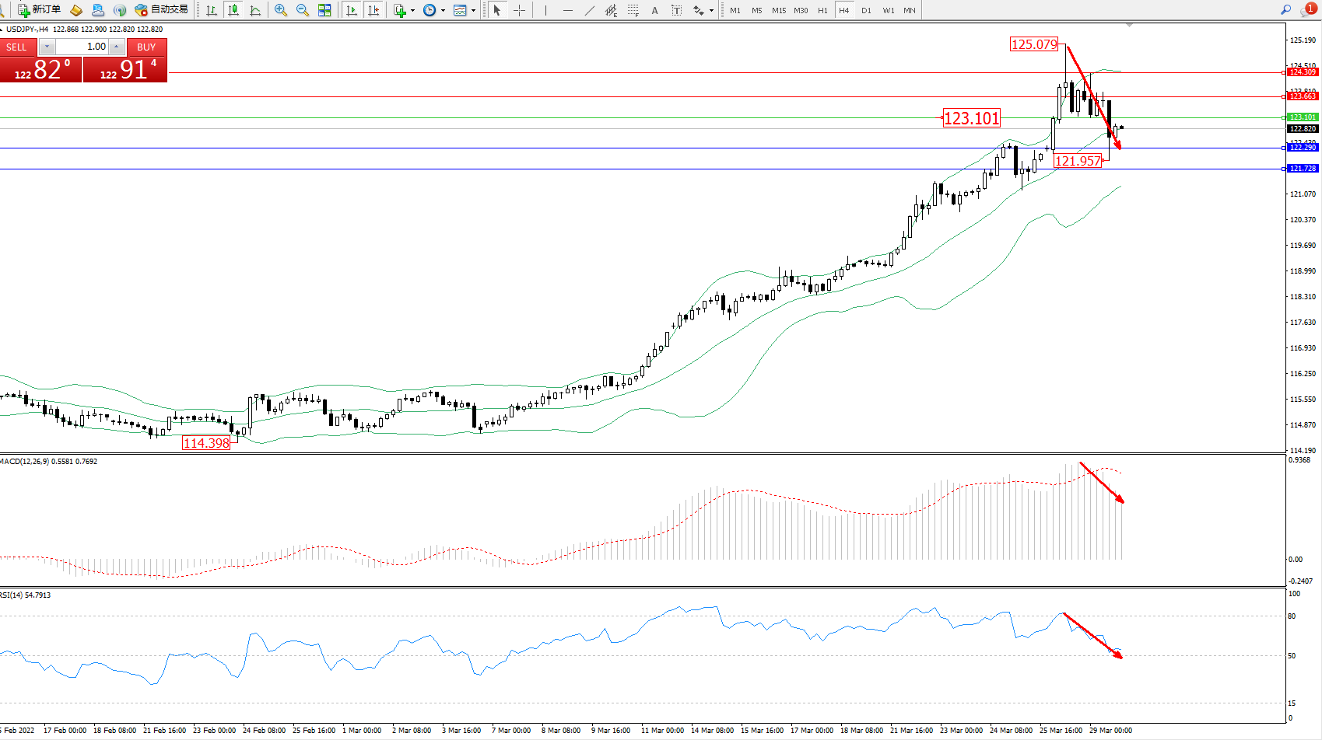The height and width of the screenshot is (740, 1322).
Task: Switch chart to line chart mode
Action: pos(255,10)
